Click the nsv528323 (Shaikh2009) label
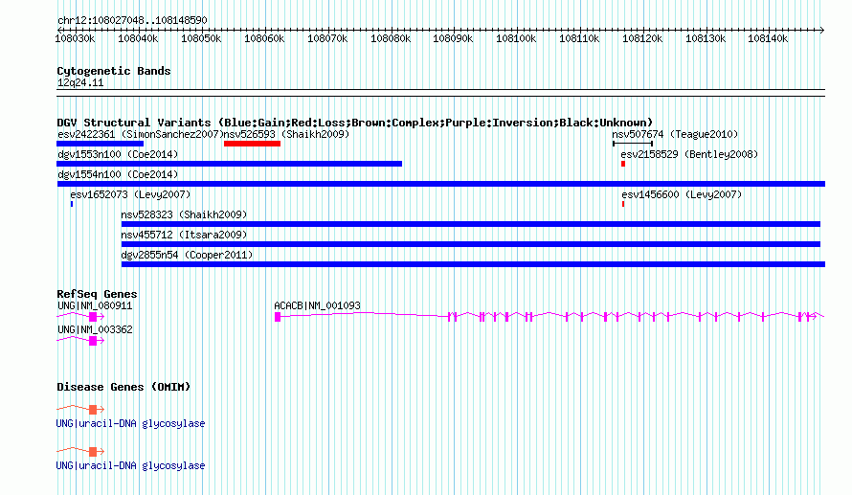Viewport: 852px width, 495px height. (x=184, y=215)
